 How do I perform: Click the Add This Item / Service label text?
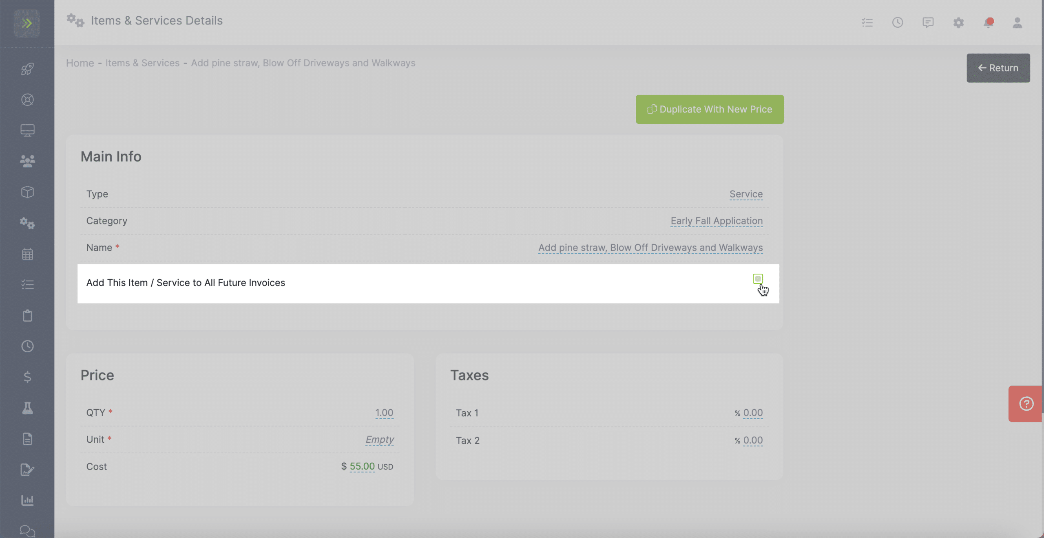tap(186, 283)
